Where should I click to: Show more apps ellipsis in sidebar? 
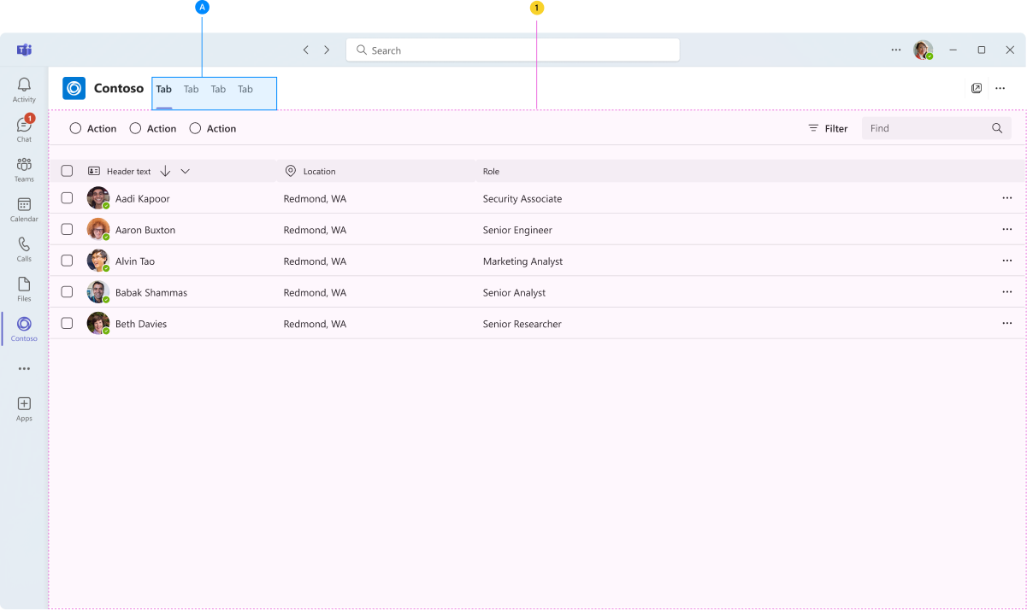pyautogui.click(x=24, y=369)
